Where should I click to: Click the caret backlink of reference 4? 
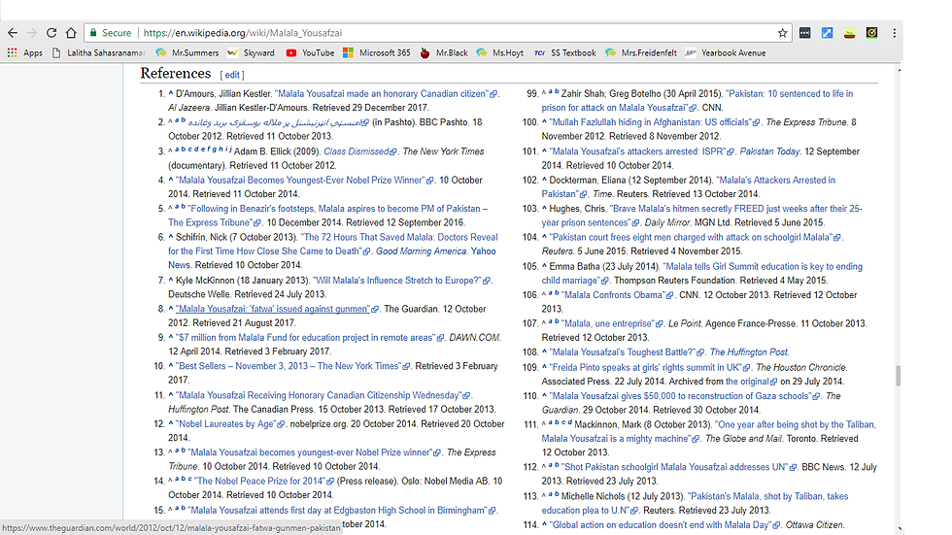(171, 179)
